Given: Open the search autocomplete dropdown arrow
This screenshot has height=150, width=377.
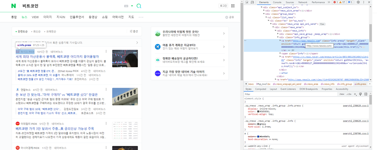Looking at the screenshot, I should click(x=132, y=6).
